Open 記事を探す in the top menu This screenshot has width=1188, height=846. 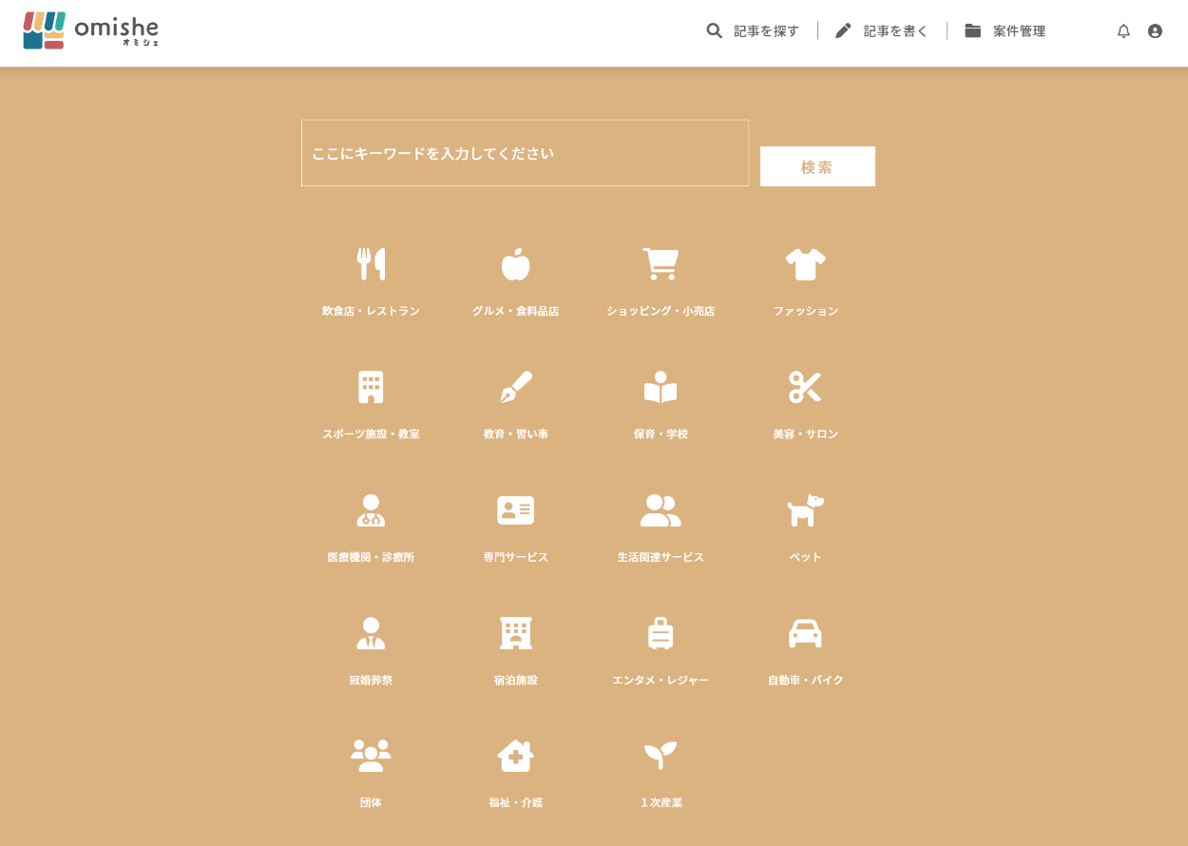click(754, 31)
